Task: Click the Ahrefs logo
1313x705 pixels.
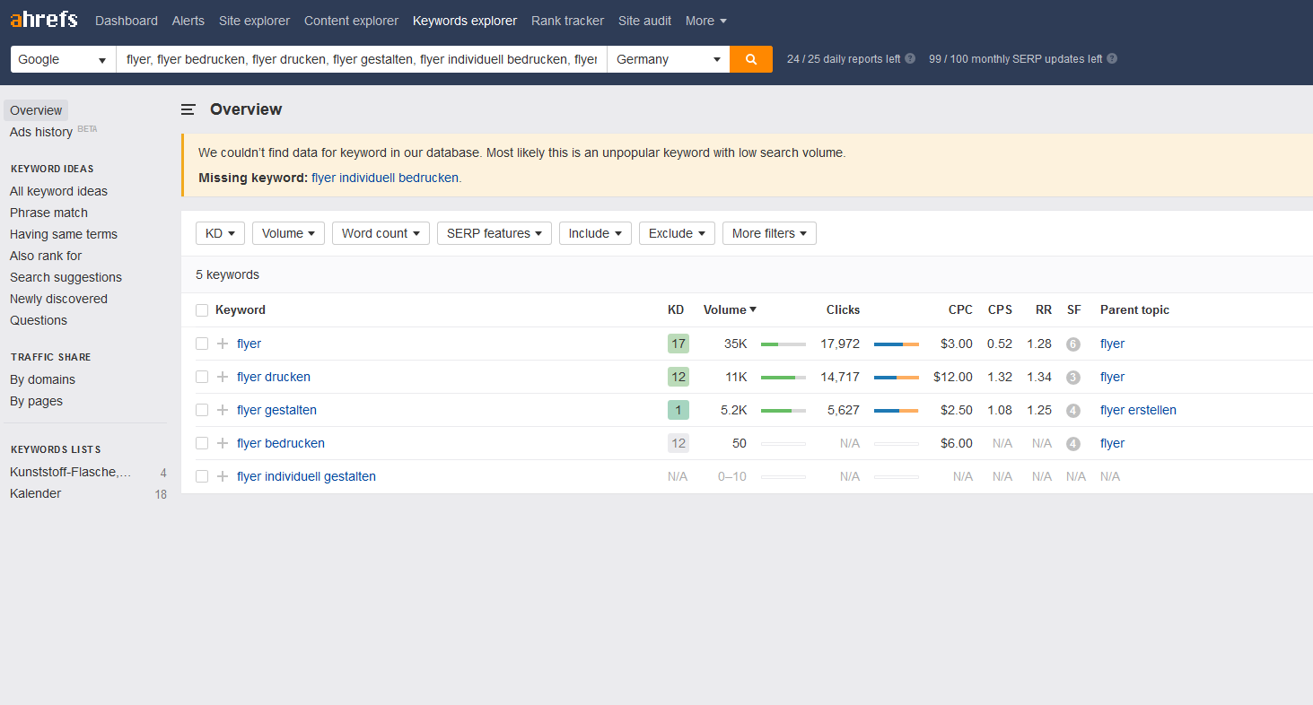Action: click(44, 20)
